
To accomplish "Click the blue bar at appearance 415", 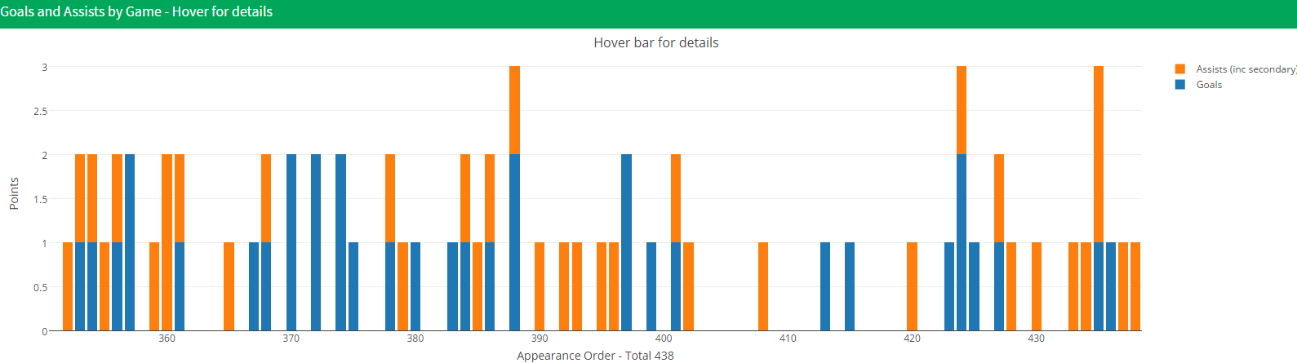I will click(850, 286).
